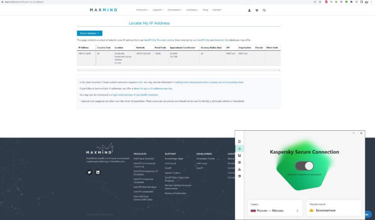
Task: Open Blog in MaxMind navigation
Action: tap(205, 10)
